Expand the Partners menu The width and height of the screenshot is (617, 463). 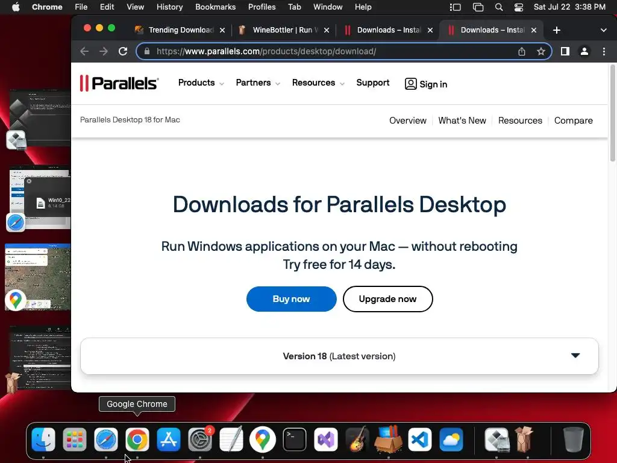click(x=258, y=83)
